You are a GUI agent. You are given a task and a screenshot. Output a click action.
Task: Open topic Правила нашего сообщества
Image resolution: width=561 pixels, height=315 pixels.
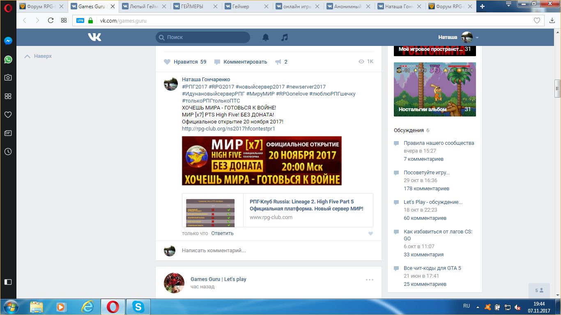tap(439, 143)
